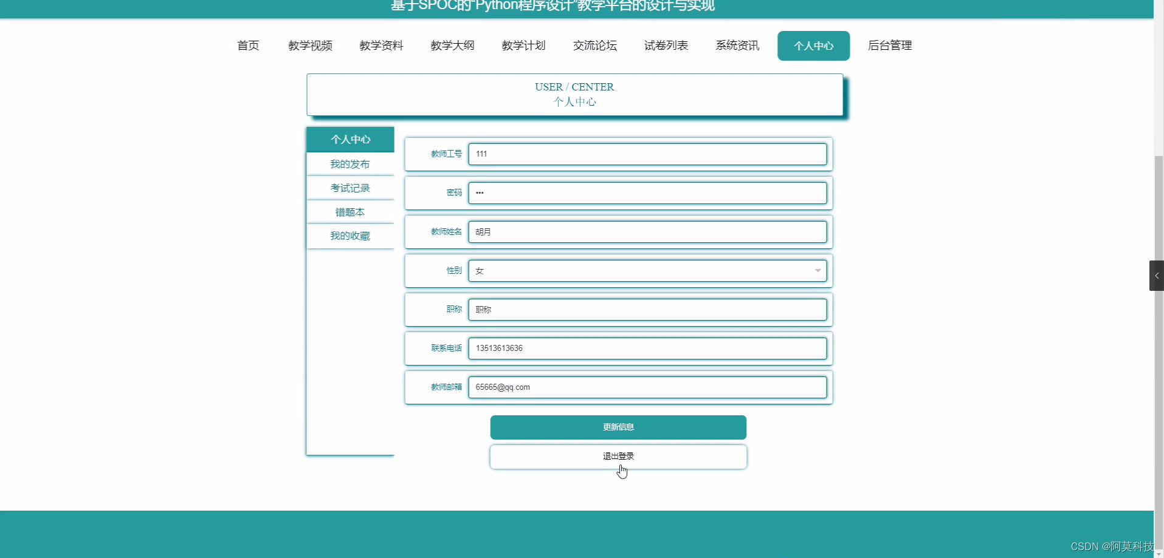
Task: Open the 教学大纲 menu item
Action: [452, 46]
